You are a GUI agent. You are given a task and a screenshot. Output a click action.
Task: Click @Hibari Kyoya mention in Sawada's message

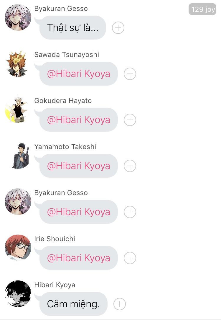pyautogui.click(x=79, y=74)
